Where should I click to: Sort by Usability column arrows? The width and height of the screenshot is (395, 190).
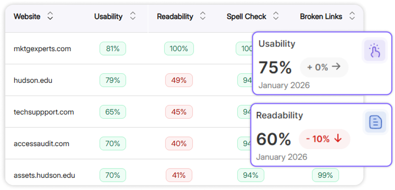click(x=133, y=17)
